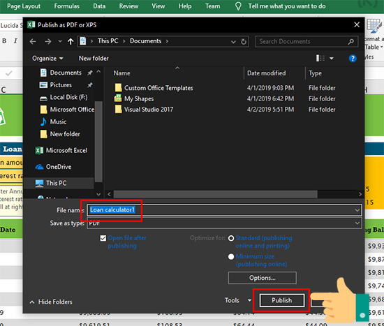
Task: Select the Visual Studio 2017 folder
Action: pos(149,109)
